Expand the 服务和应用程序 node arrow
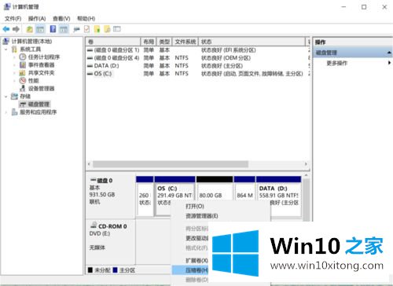This screenshot has height=286, width=393. [x=6, y=112]
